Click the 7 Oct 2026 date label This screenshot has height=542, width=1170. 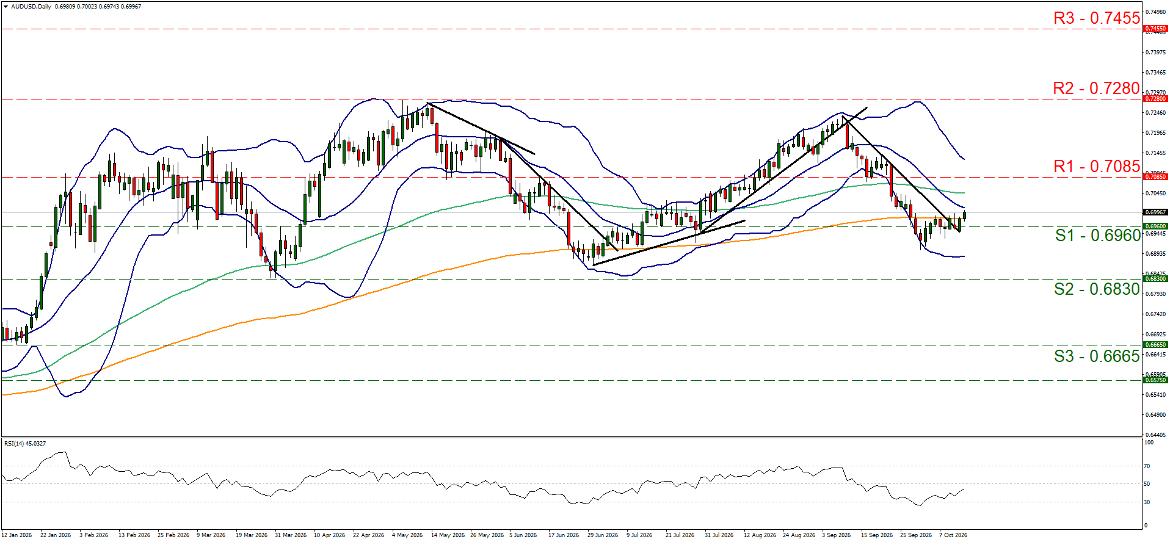pos(953,535)
